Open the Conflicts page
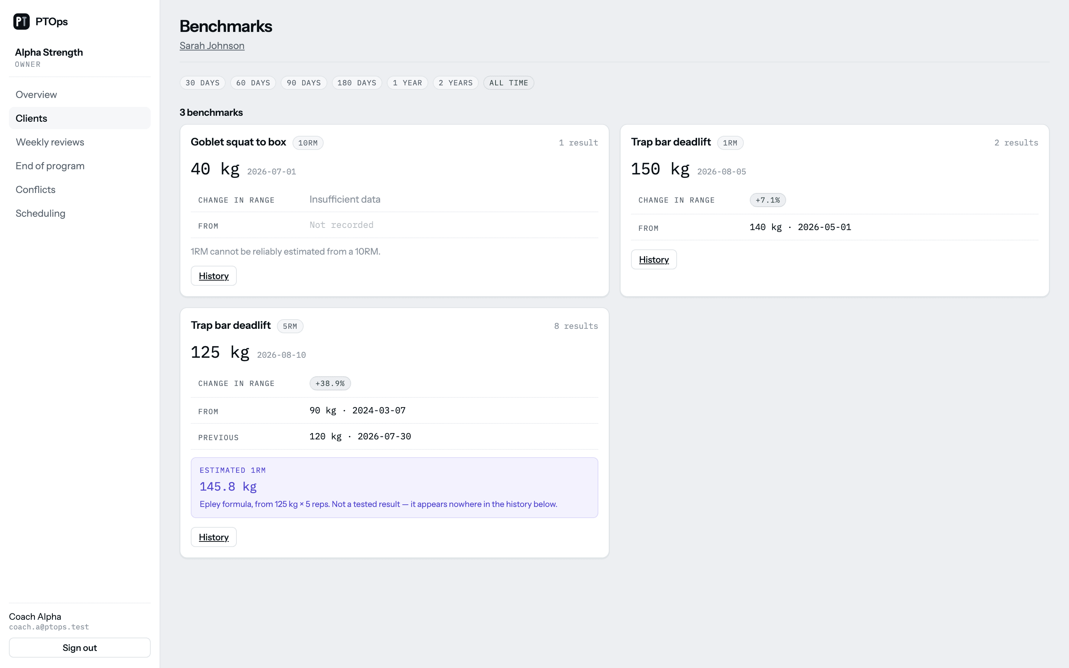This screenshot has width=1069, height=668. tap(79, 190)
